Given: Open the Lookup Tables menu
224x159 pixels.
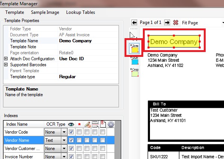Looking at the screenshot, I should 80,12.
